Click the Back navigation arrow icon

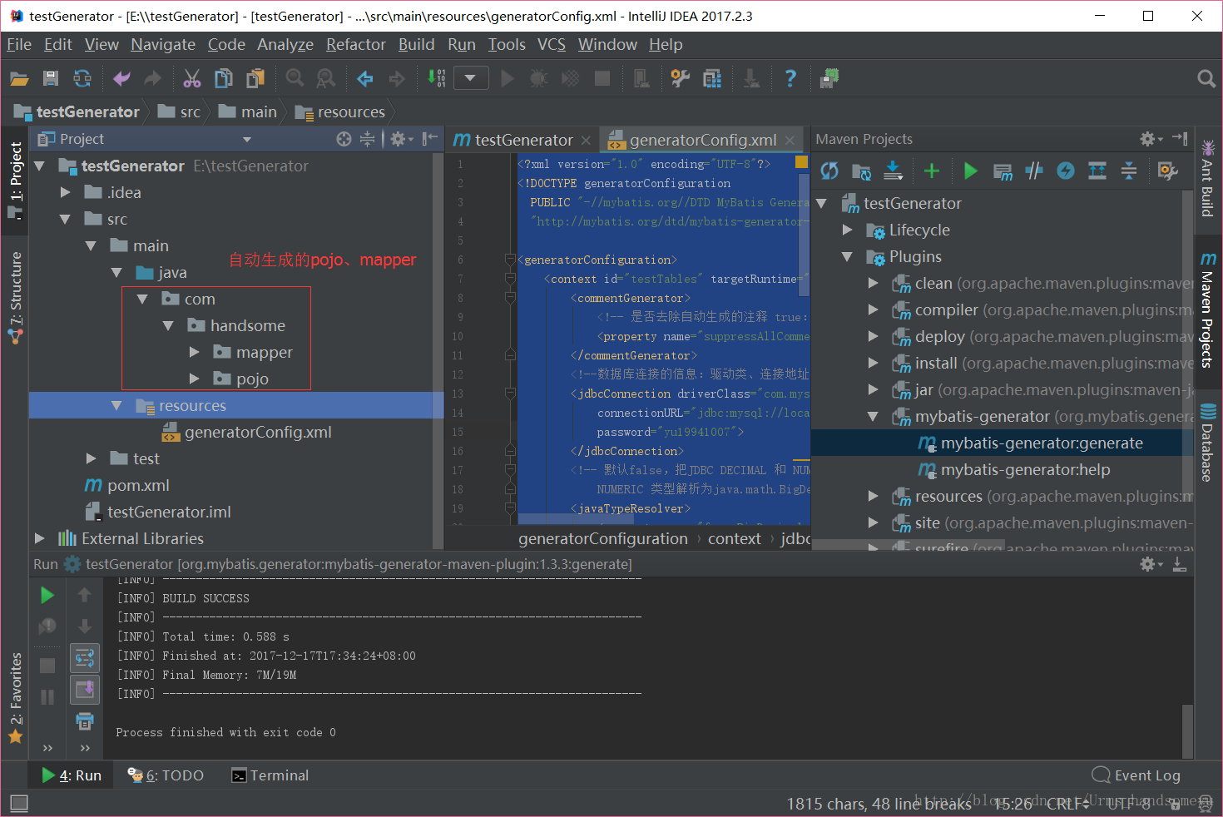[365, 79]
